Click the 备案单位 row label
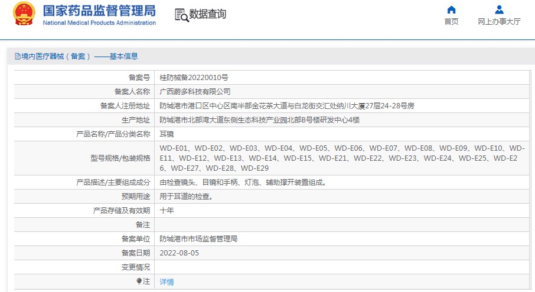The width and height of the screenshot is (535, 292). 136,239
